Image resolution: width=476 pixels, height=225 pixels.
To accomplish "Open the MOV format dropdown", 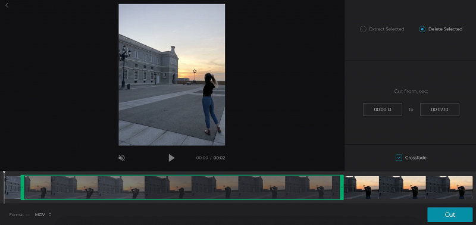I will pyautogui.click(x=43, y=215).
